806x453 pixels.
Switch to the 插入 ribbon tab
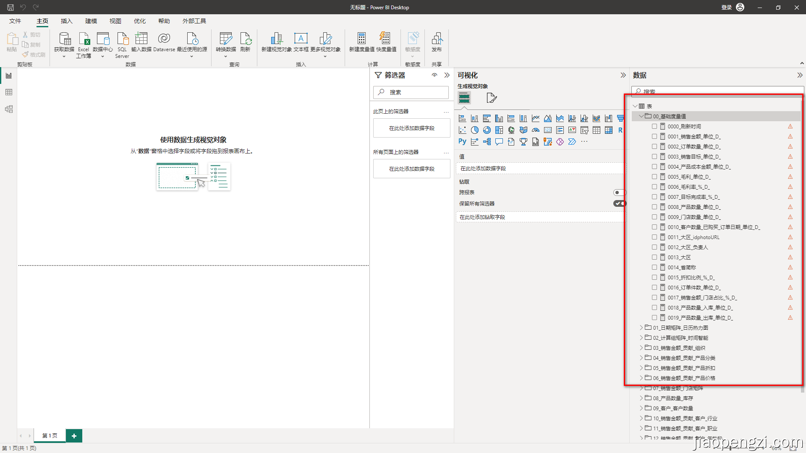coord(66,21)
